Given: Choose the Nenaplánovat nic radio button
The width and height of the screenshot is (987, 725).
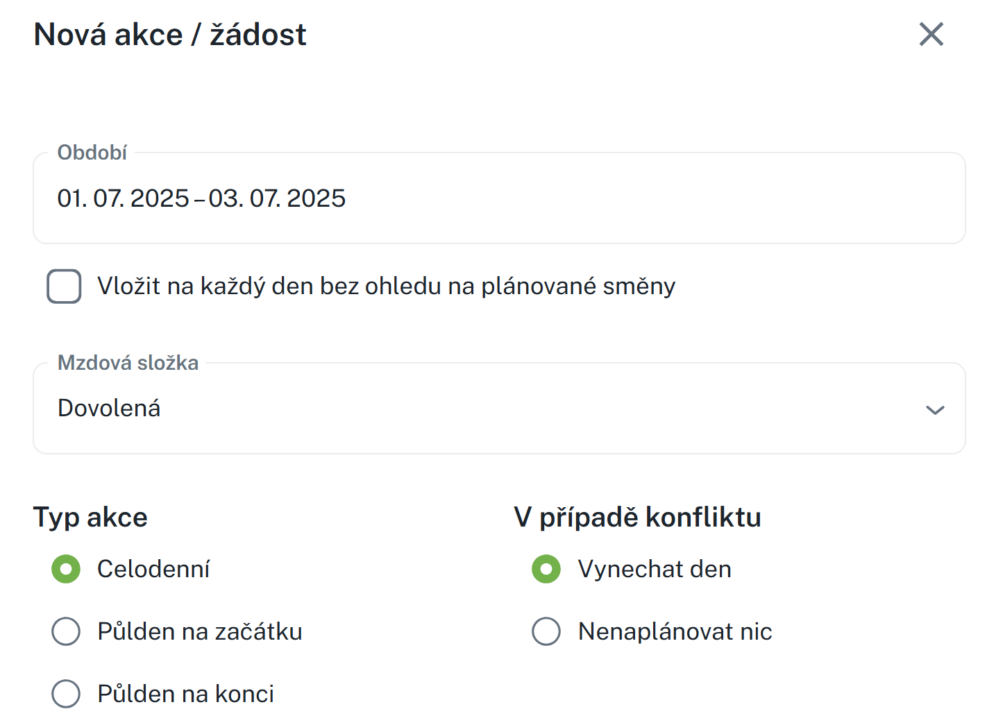Looking at the screenshot, I should [546, 632].
